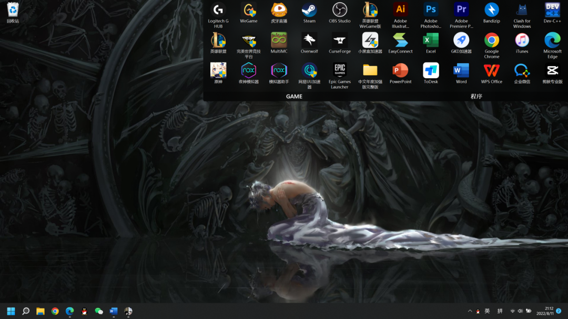Select the ToDesk shortcut icon
568x319 pixels.
point(431,71)
